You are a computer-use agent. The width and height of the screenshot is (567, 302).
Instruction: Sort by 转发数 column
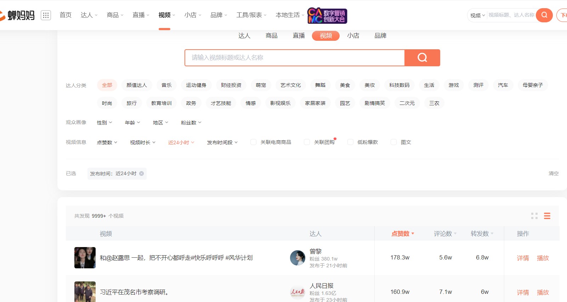pos(482,234)
